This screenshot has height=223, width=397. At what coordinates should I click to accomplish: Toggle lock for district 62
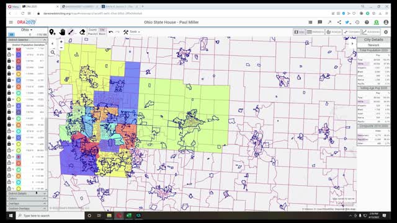coord(9,118)
